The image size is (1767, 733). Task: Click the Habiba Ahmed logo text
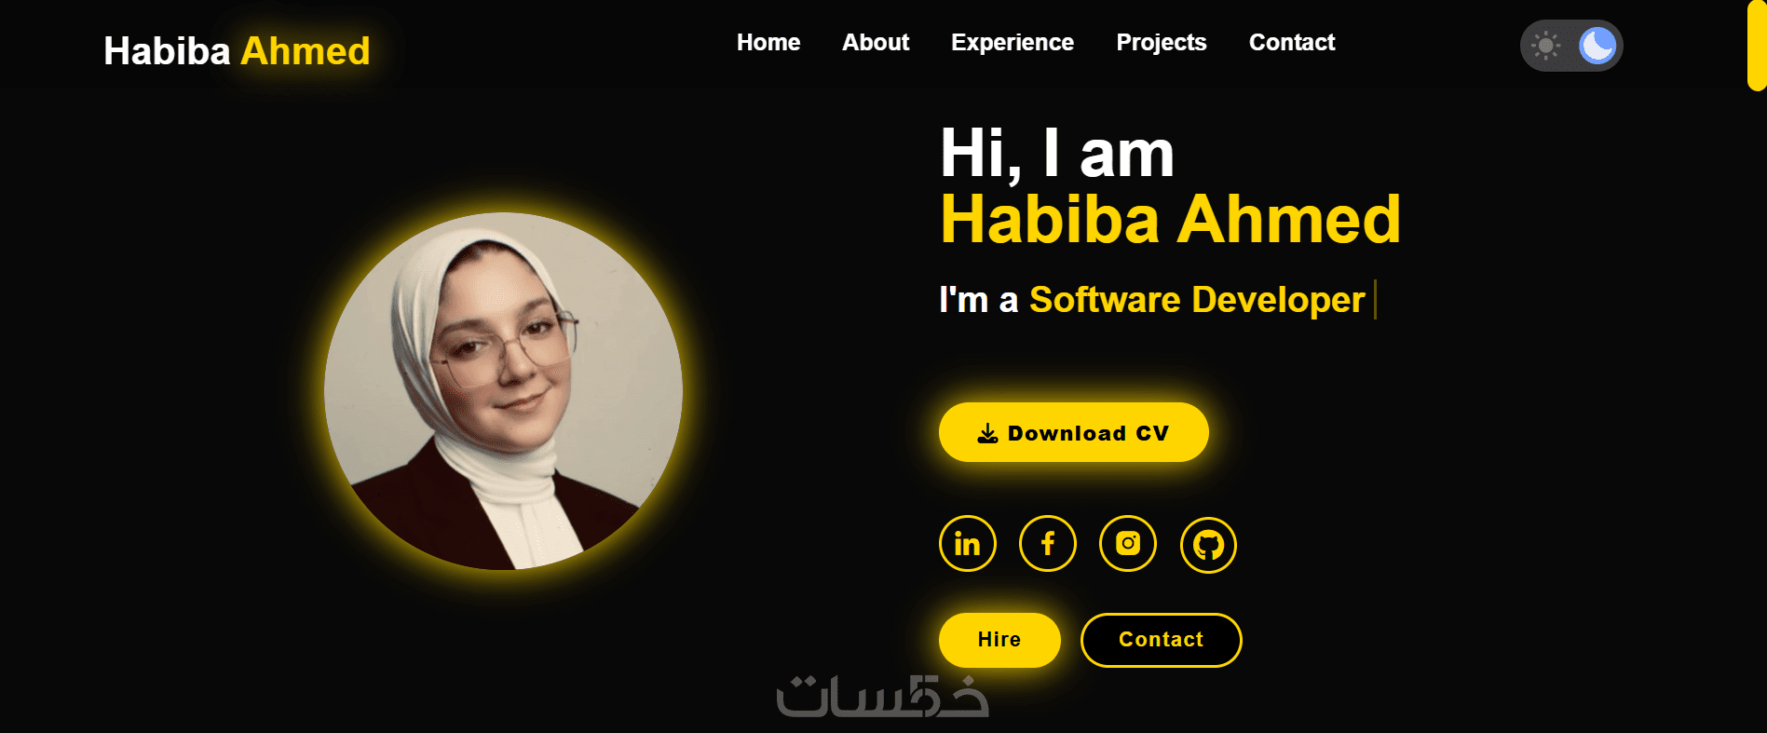coord(237,51)
